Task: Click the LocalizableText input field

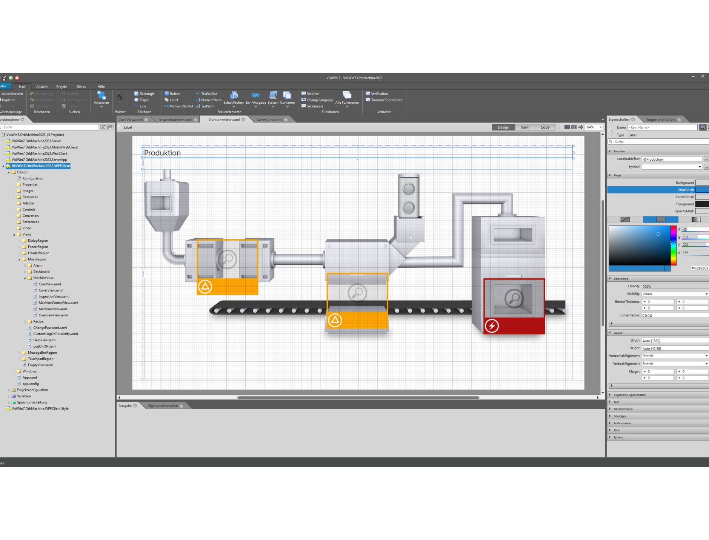Action: (x=672, y=159)
